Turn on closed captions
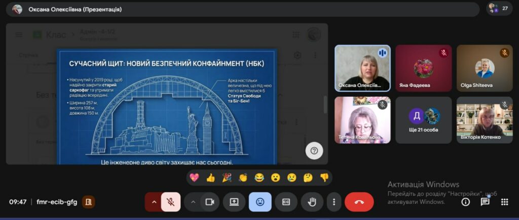 click(286, 202)
